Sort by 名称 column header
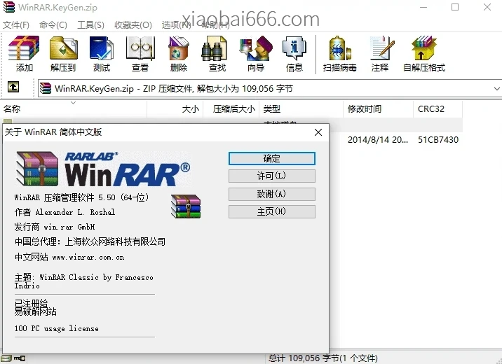Image resolution: width=502 pixels, height=364 pixels. 74,109
